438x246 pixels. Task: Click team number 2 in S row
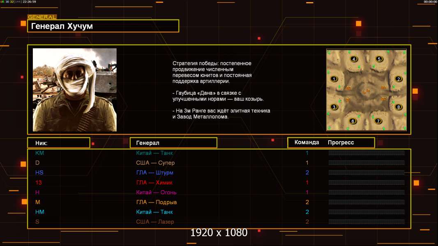[x=307, y=222]
